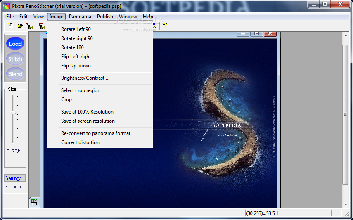Open the Edit menu
This screenshot has width=353, height=220.
tap(24, 17)
